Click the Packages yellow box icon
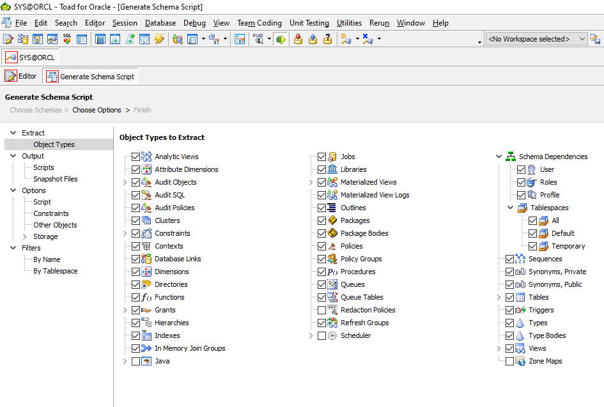Image resolution: width=604 pixels, height=407 pixels. pos(332,220)
